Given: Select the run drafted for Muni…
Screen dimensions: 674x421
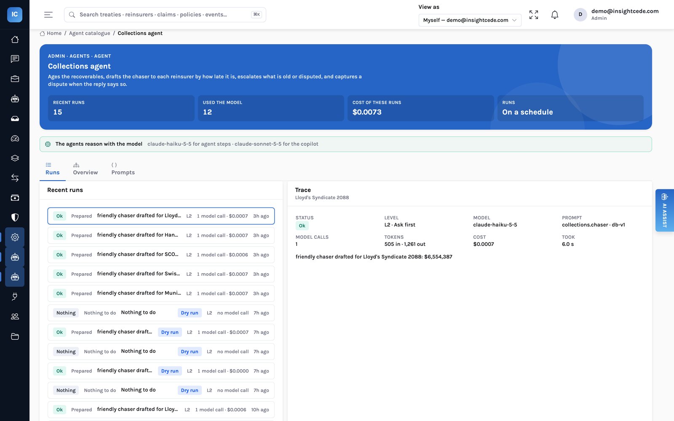Looking at the screenshot, I should tap(161, 293).
